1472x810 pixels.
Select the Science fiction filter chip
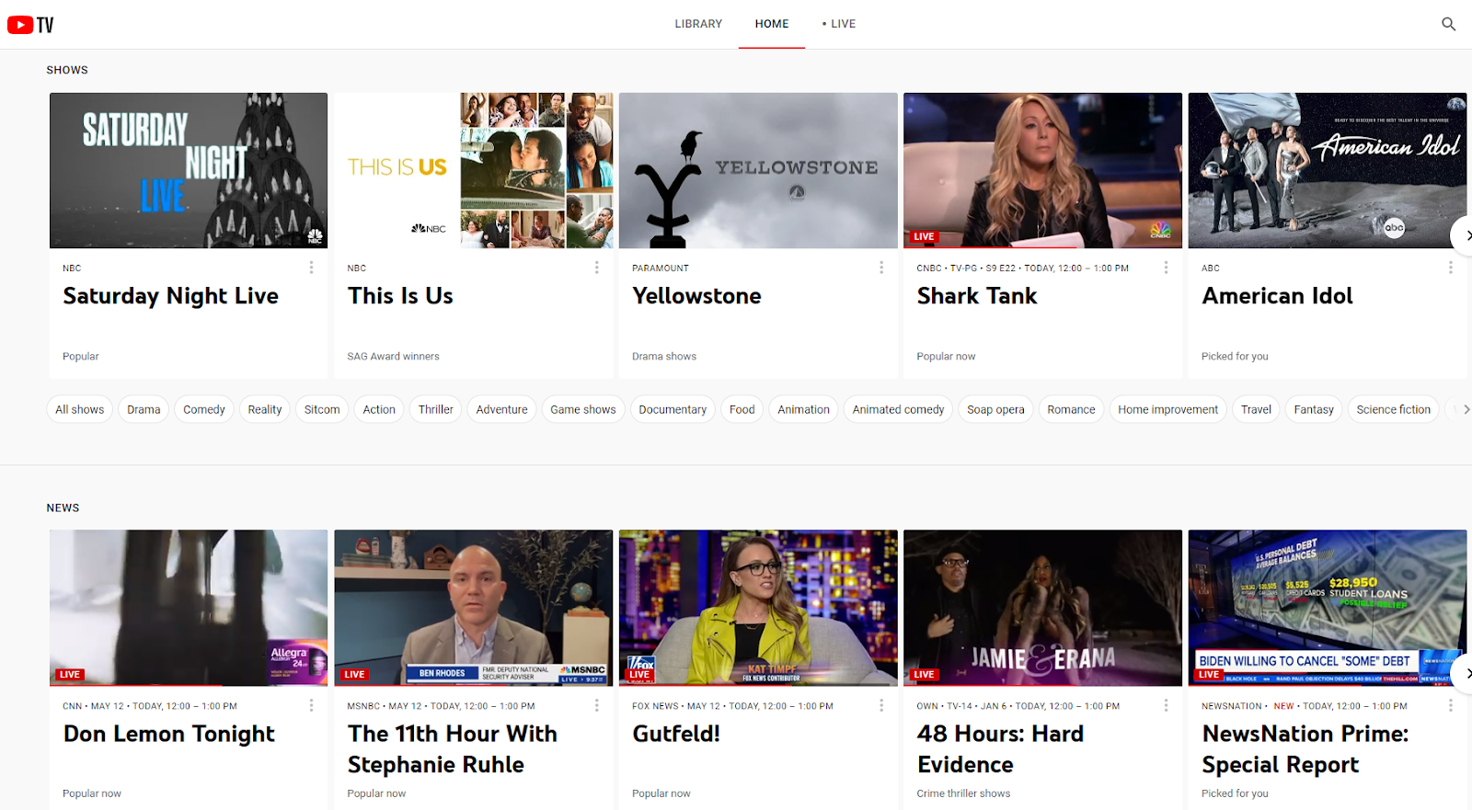tap(1394, 409)
